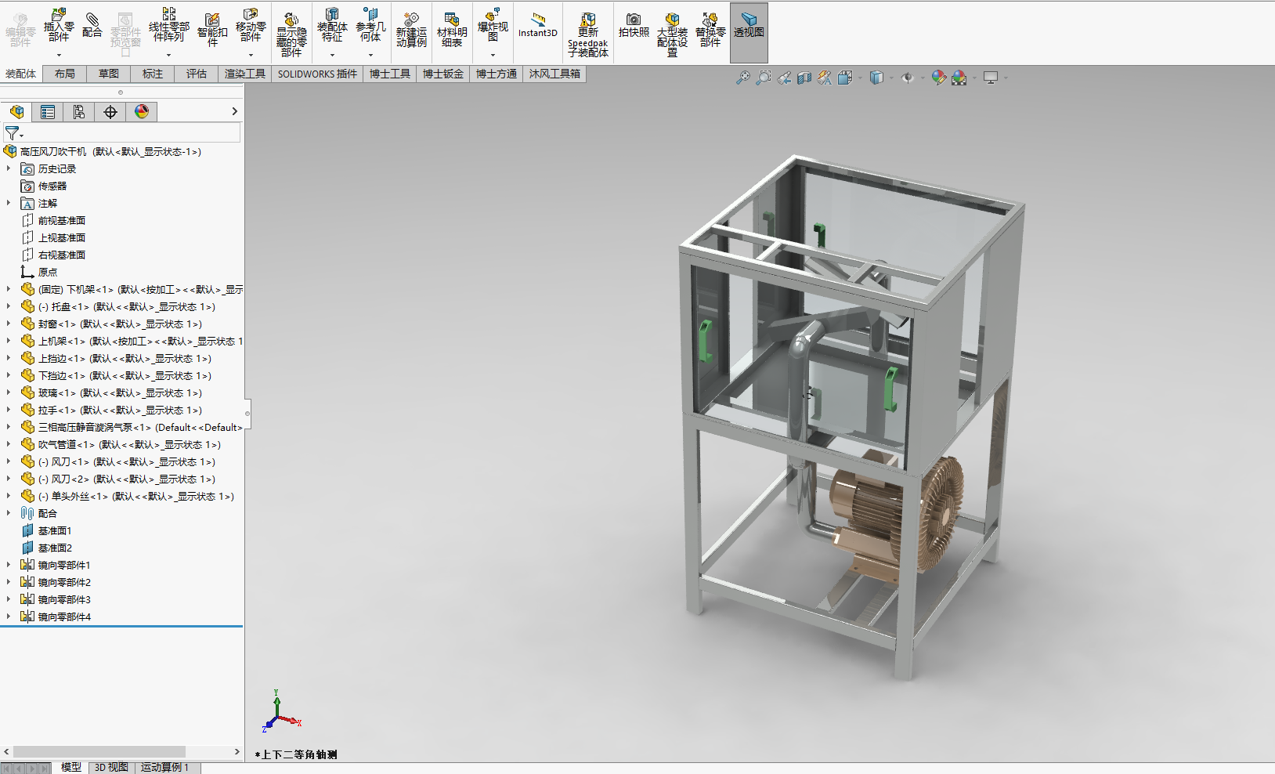Viewport: 1275px width, 774px height.
Task: Click the Dynamic Annotation Views icon
Action: pos(824,78)
